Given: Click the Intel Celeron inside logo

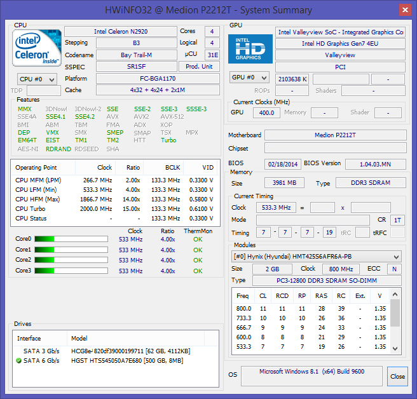Looking at the screenshot, I should [37, 48].
